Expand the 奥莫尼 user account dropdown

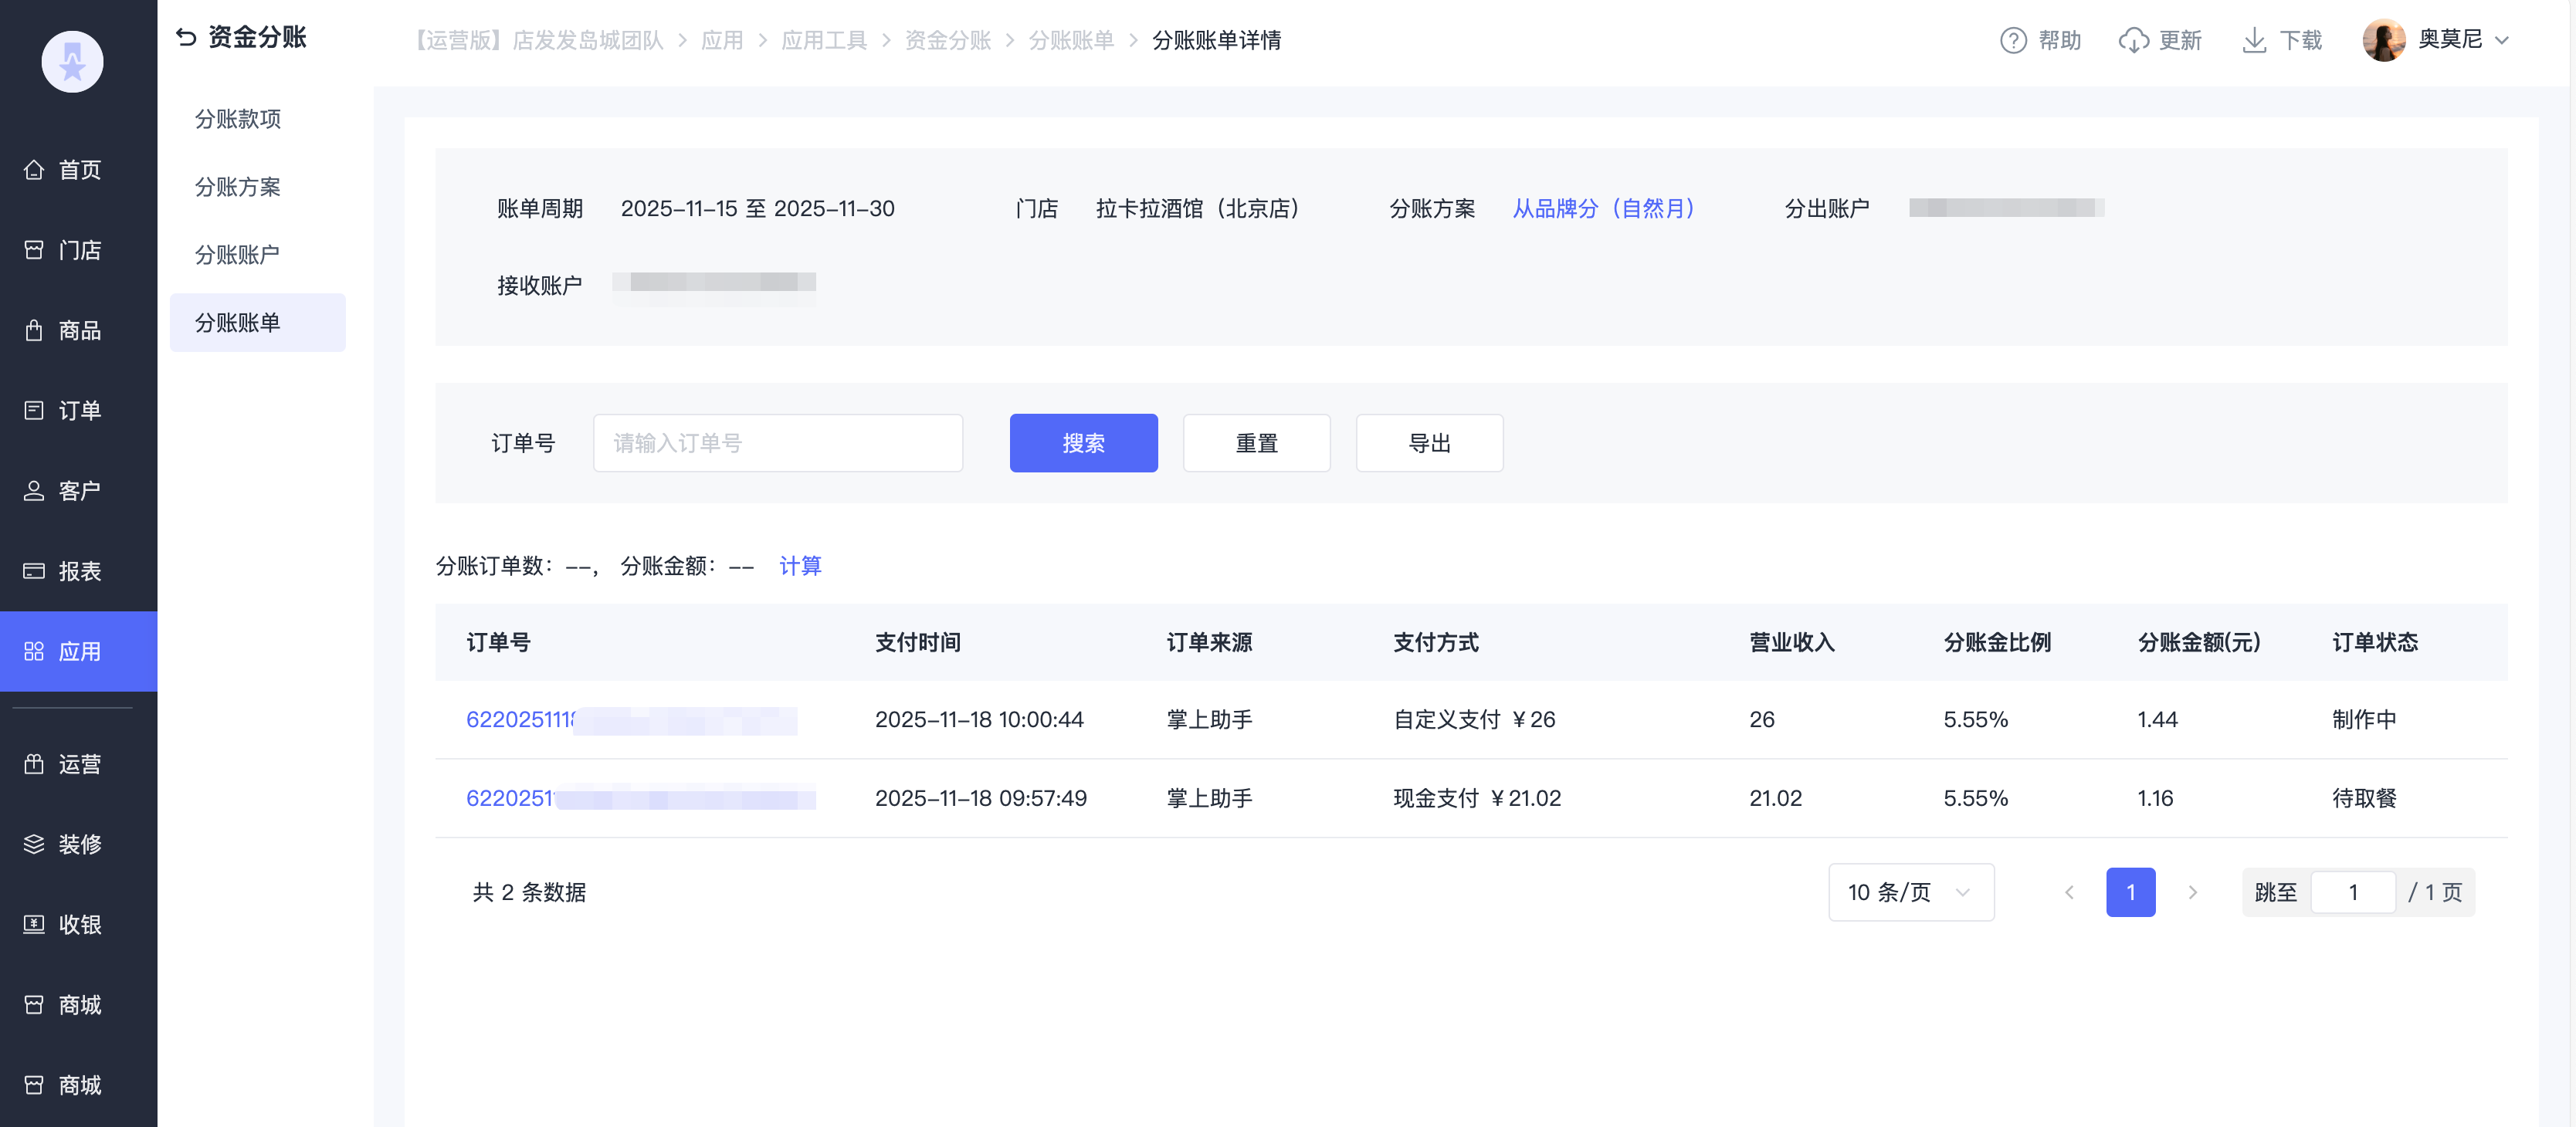coord(2501,41)
